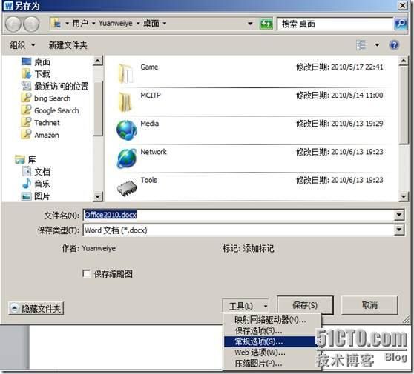Click the navigation pane scroll-up arrow
The image size is (414, 374).
pos(98,61)
